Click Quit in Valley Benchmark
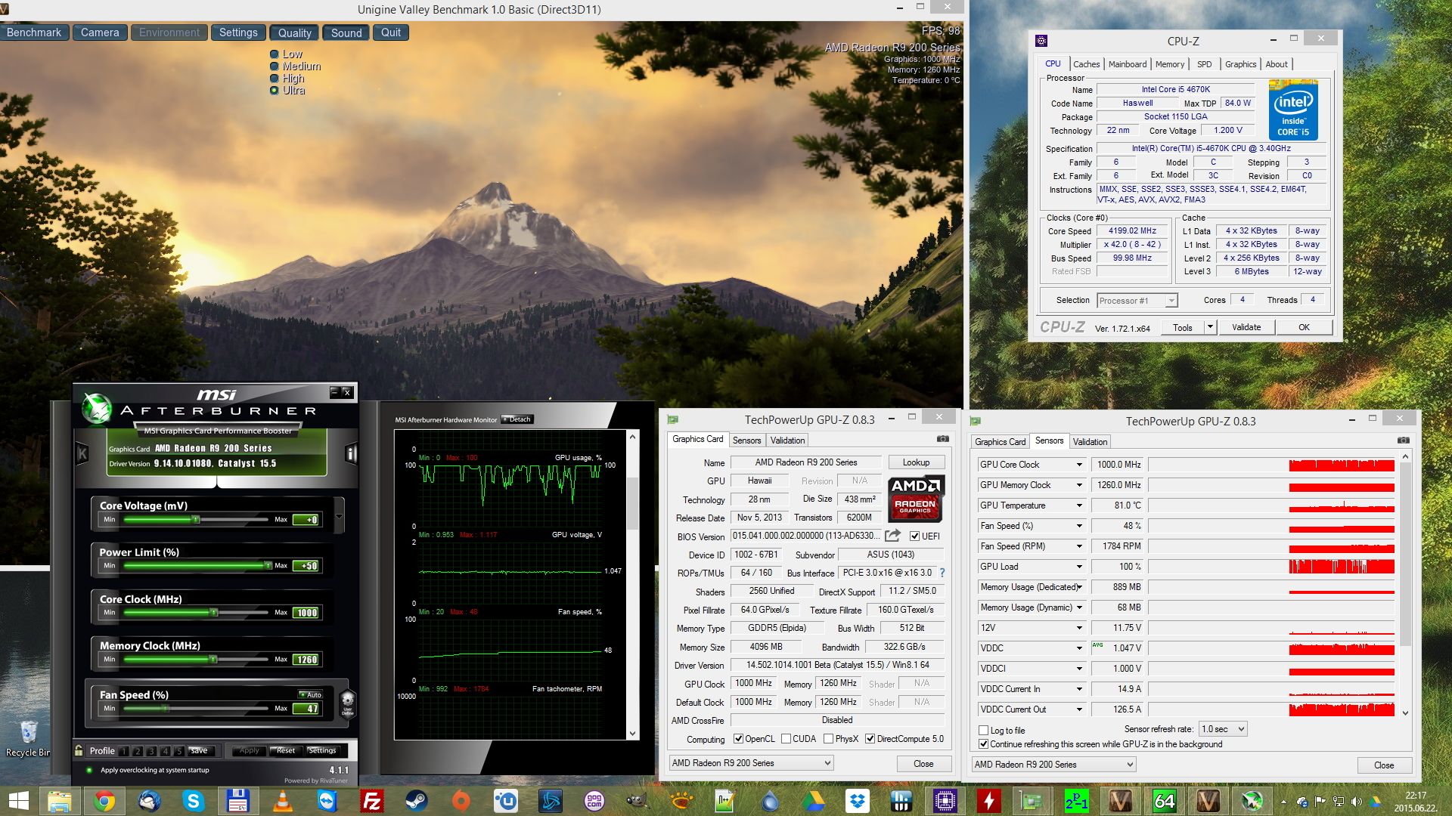Screen dimensions: 1452x816 pyautogui.click(x=391, y=32)
